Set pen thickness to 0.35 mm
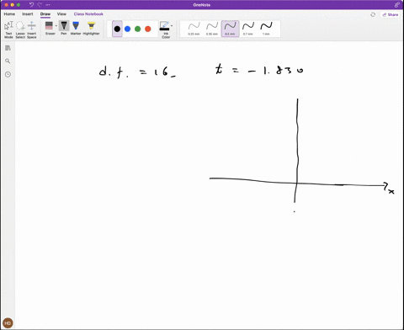 coord(212,29)
